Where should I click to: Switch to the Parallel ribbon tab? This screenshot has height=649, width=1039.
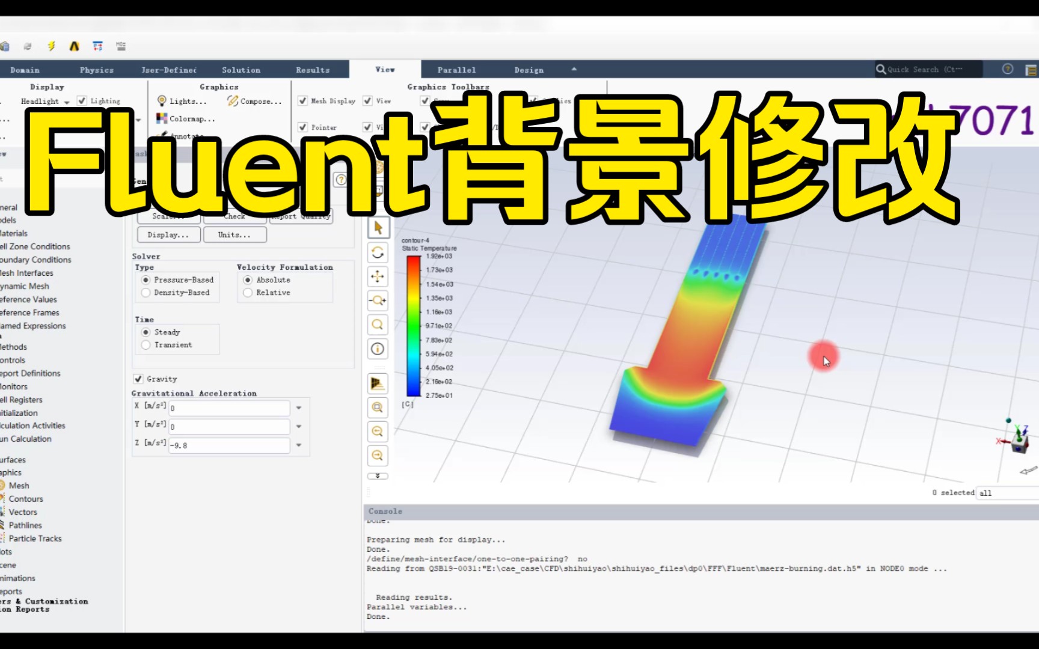pyautogui.click(x=456, y=70)
